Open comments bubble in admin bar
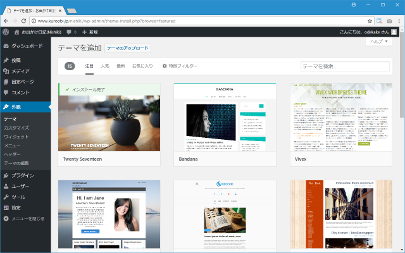The height and width of the screenshot is (253, 405). coord(72,32)
